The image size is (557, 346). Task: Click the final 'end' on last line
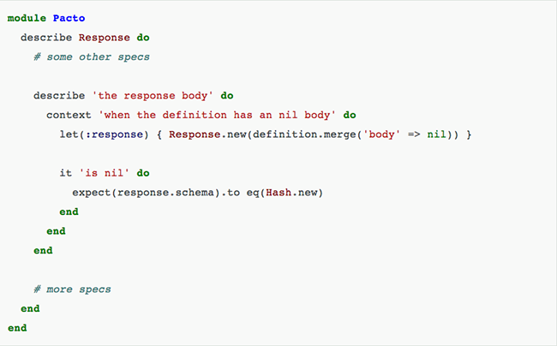click(x=17, y=327)
